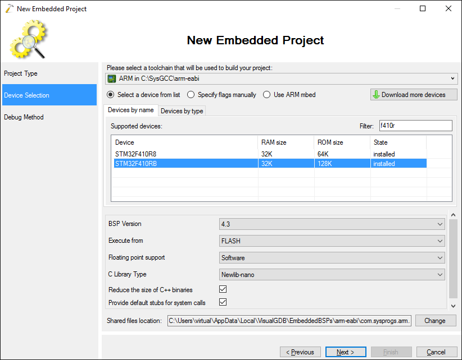Click the hammer icon in title bar

[10, 8]
